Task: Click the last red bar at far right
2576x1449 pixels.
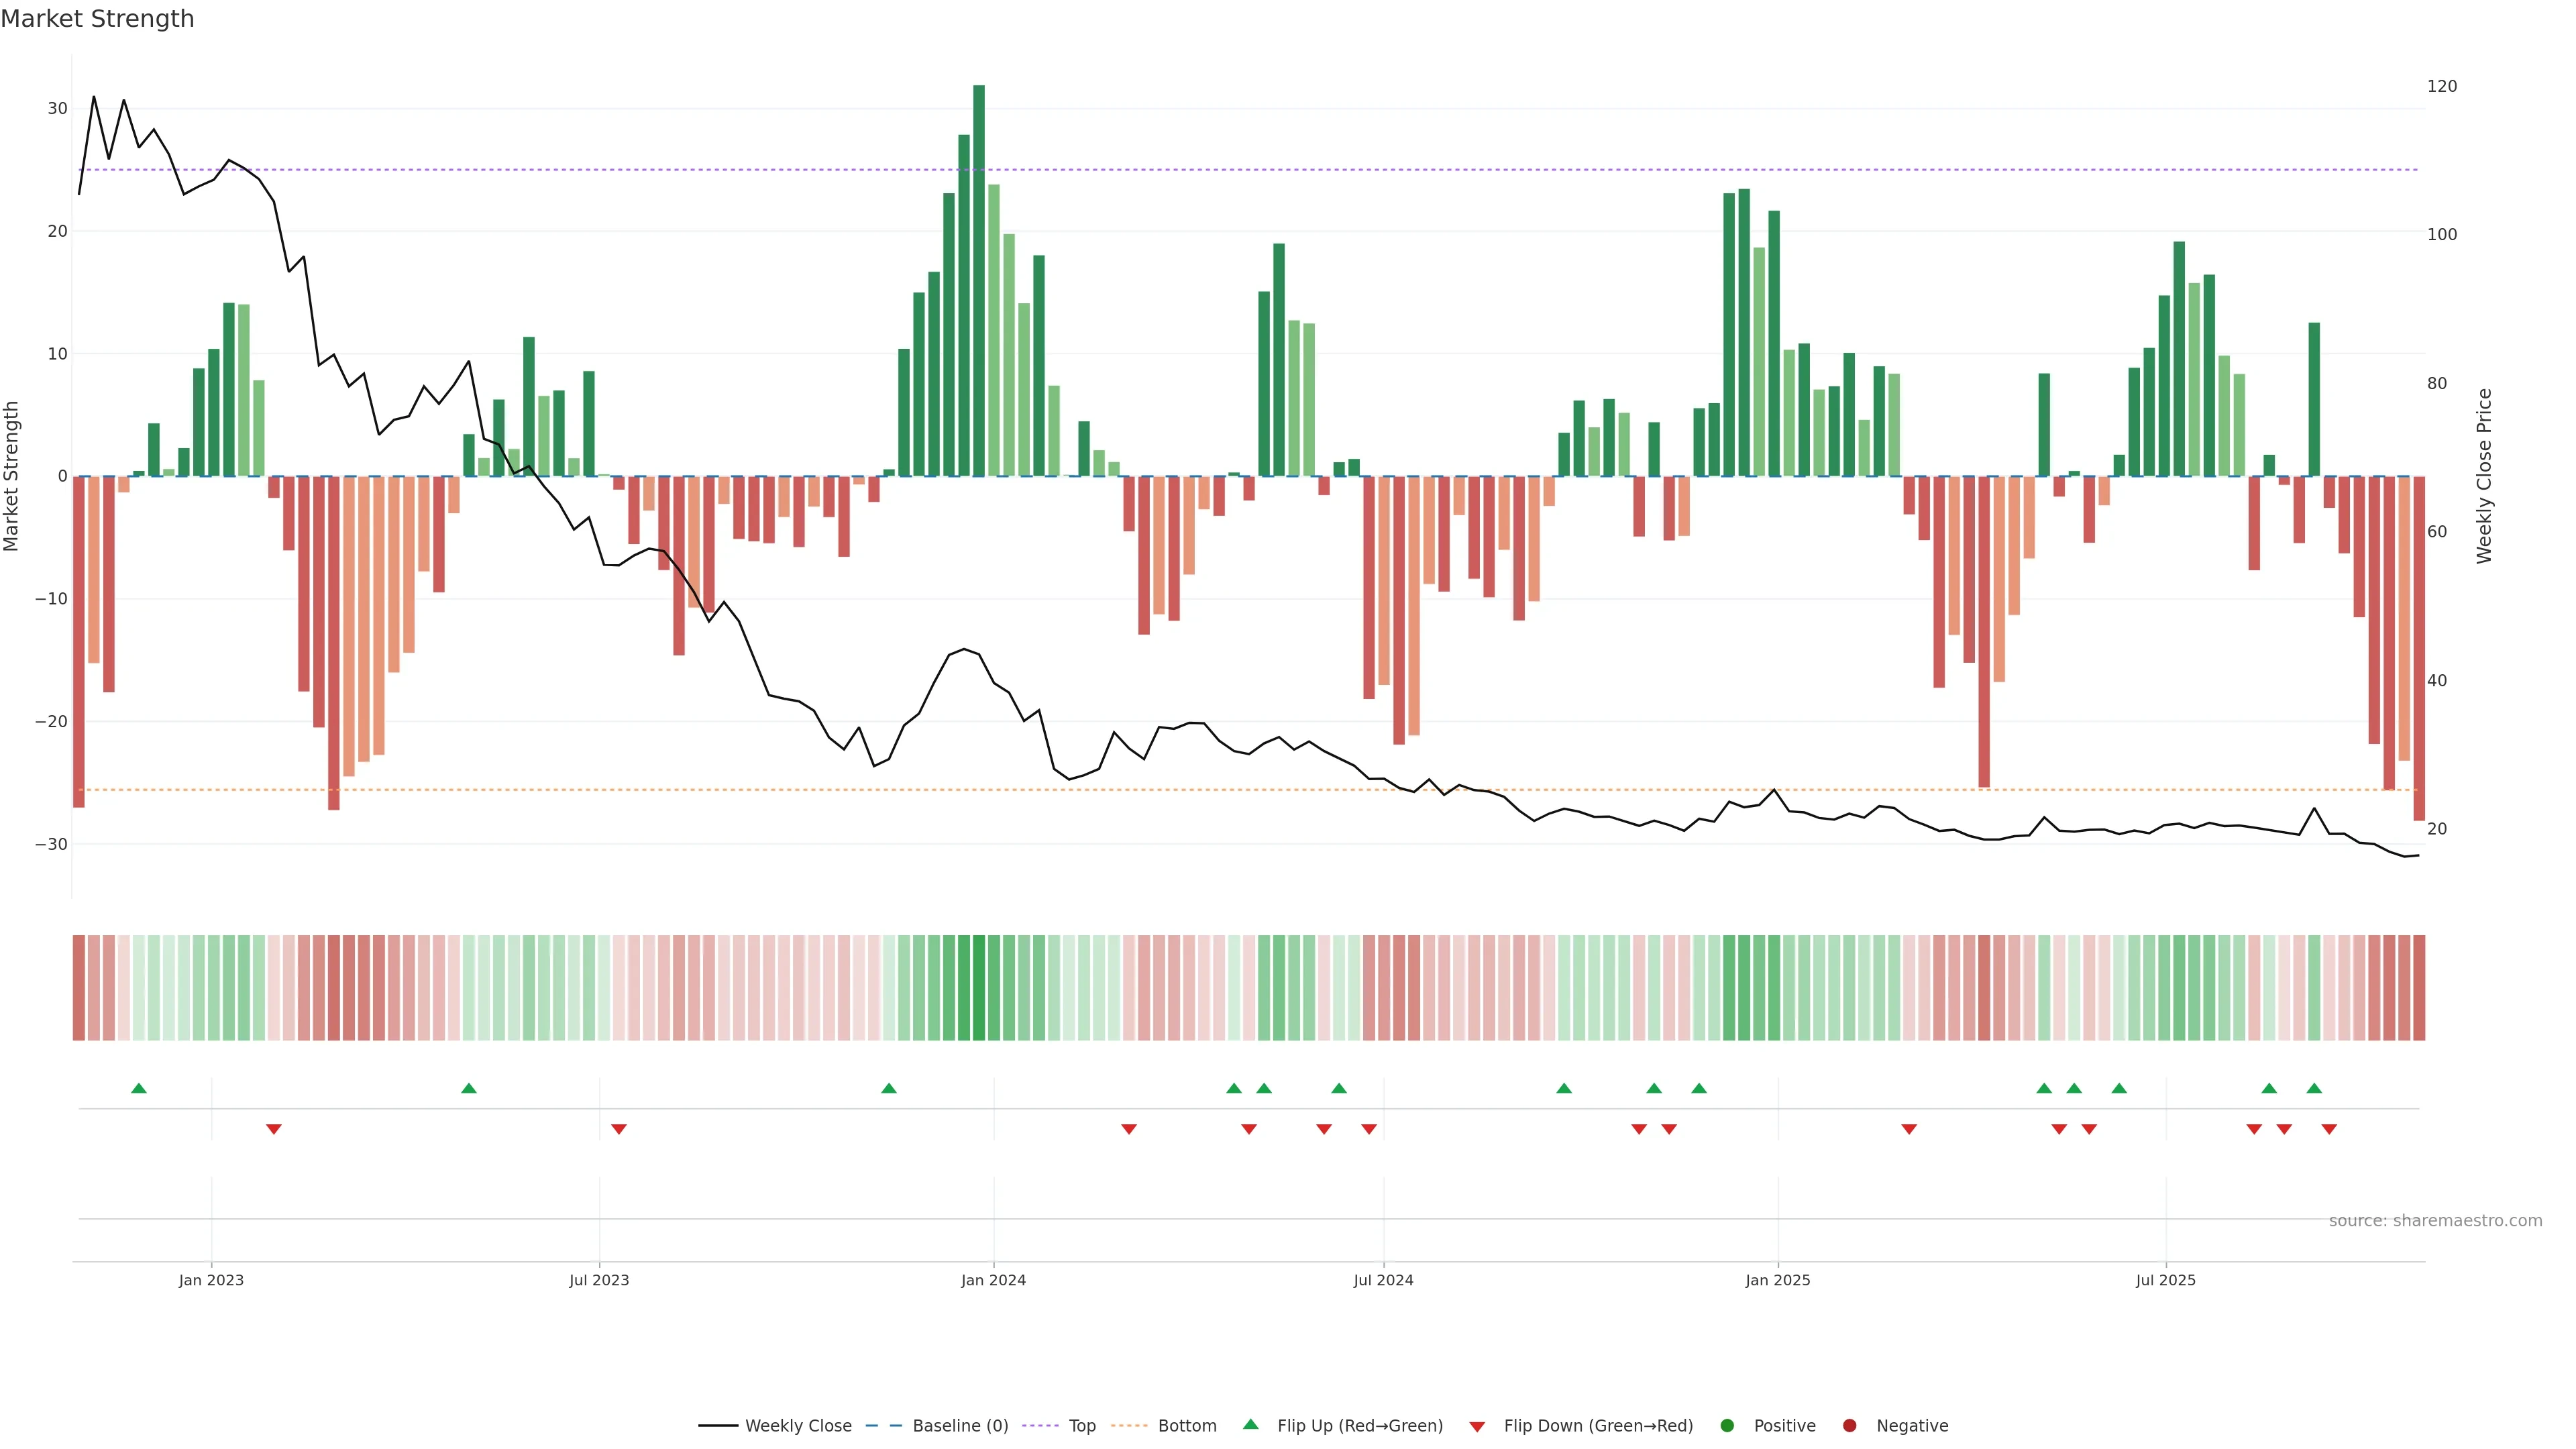Action: (x=2419, y=648)
